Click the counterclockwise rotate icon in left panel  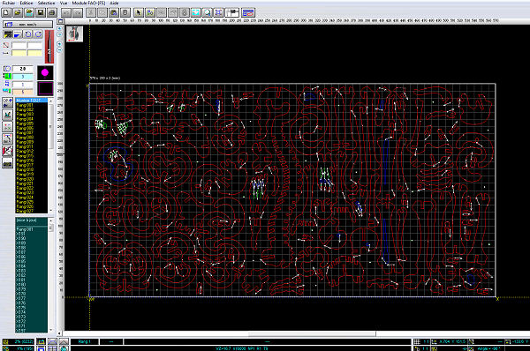28,34
